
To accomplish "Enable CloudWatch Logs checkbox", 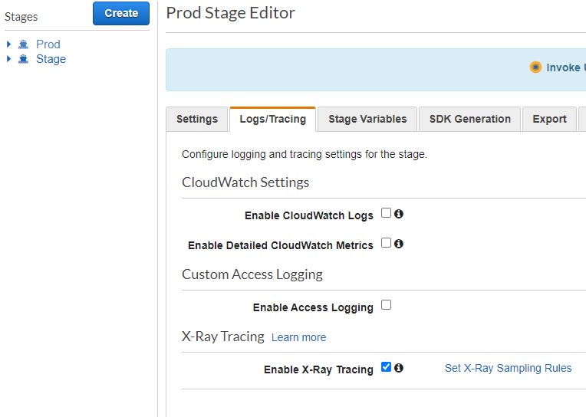I will coord(386,213).
